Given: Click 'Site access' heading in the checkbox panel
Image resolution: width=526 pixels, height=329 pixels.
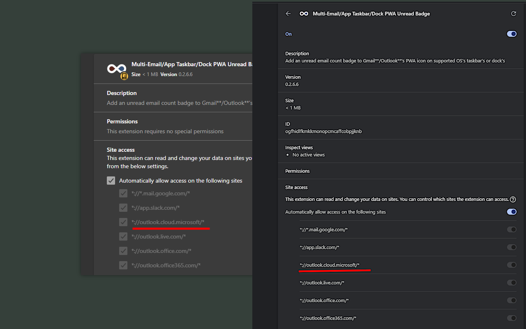Looking at the screenshot, I should pos(121,150).
